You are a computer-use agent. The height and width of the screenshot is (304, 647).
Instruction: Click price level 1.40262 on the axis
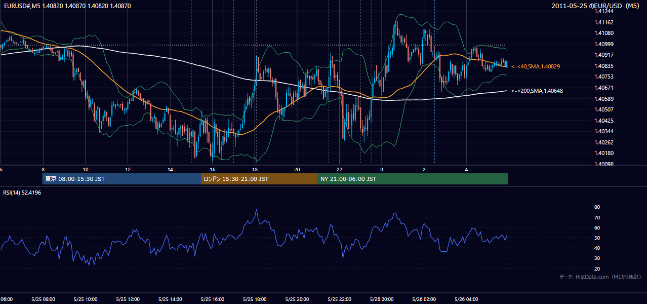tap(604, 142)
